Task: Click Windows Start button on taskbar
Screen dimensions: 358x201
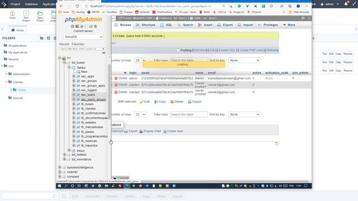Action: 59,186
